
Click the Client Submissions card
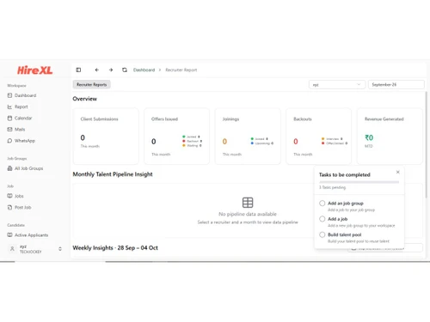[x=106, y=136]
